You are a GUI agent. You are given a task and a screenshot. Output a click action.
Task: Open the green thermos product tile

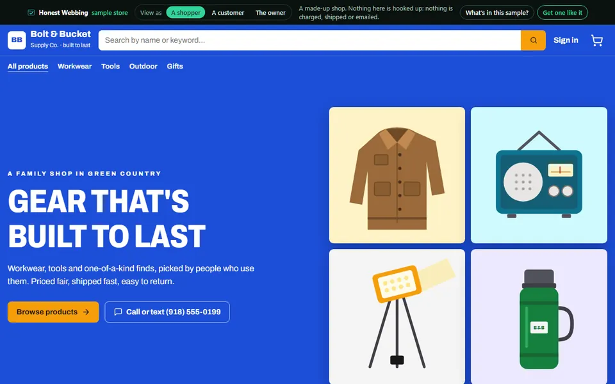point(539,317)
